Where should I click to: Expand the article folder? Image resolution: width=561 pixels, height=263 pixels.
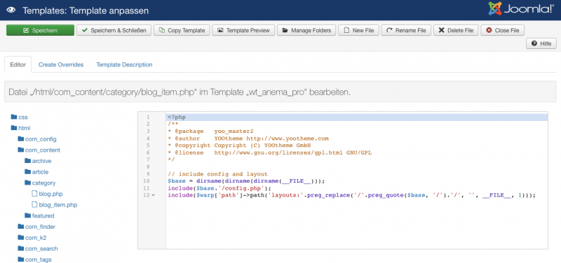click(x=40, y=172)
